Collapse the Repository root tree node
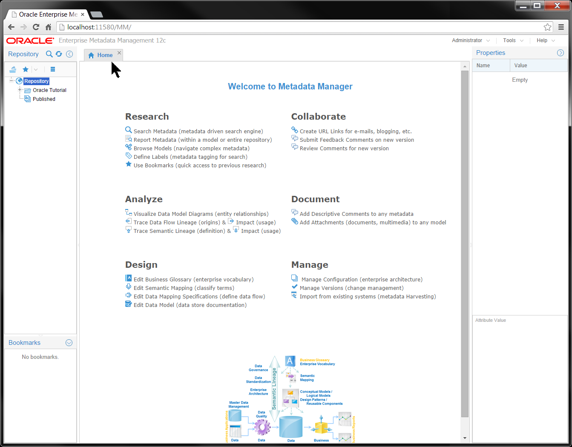Screen dimensions: 572x447 coord(11,80)
